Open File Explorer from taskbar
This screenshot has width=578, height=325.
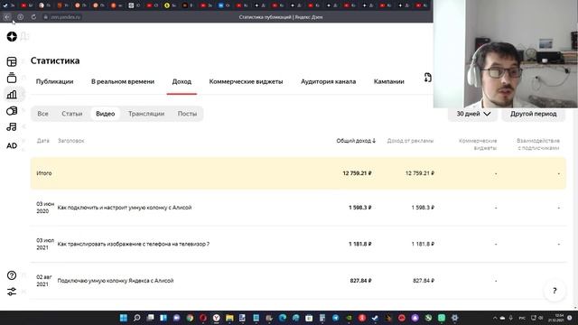coord(229,318)
